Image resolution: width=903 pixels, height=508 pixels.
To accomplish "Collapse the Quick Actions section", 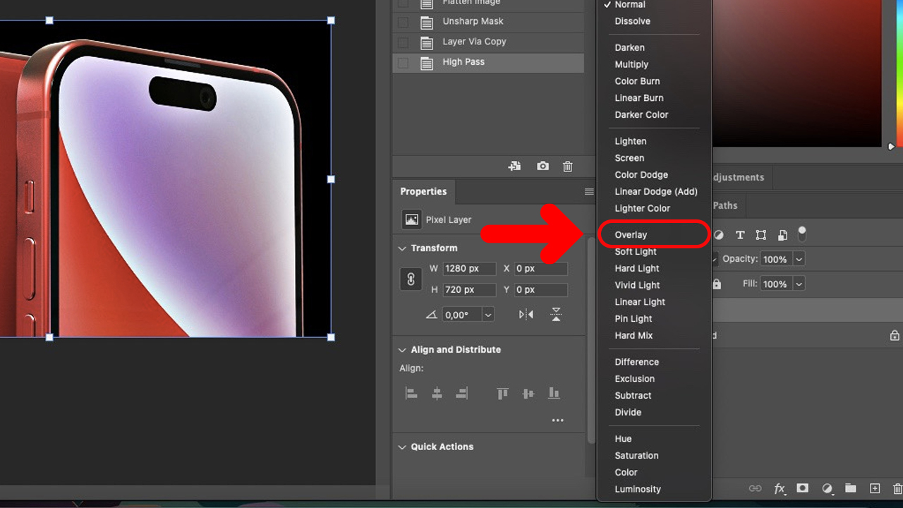I will [402, 447].
